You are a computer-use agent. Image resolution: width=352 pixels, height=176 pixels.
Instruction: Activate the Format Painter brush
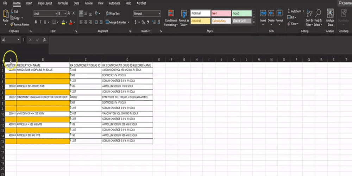12,24
